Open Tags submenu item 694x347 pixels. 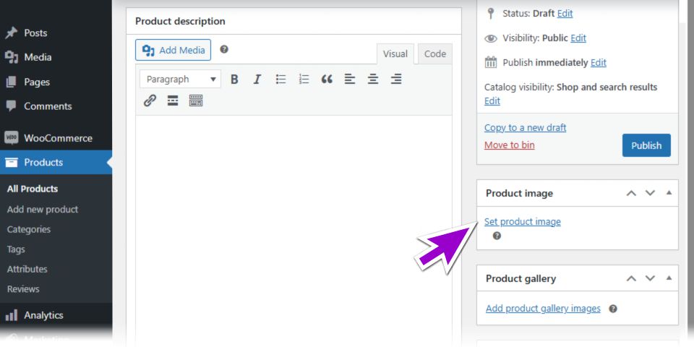click(x=16, y=249)
